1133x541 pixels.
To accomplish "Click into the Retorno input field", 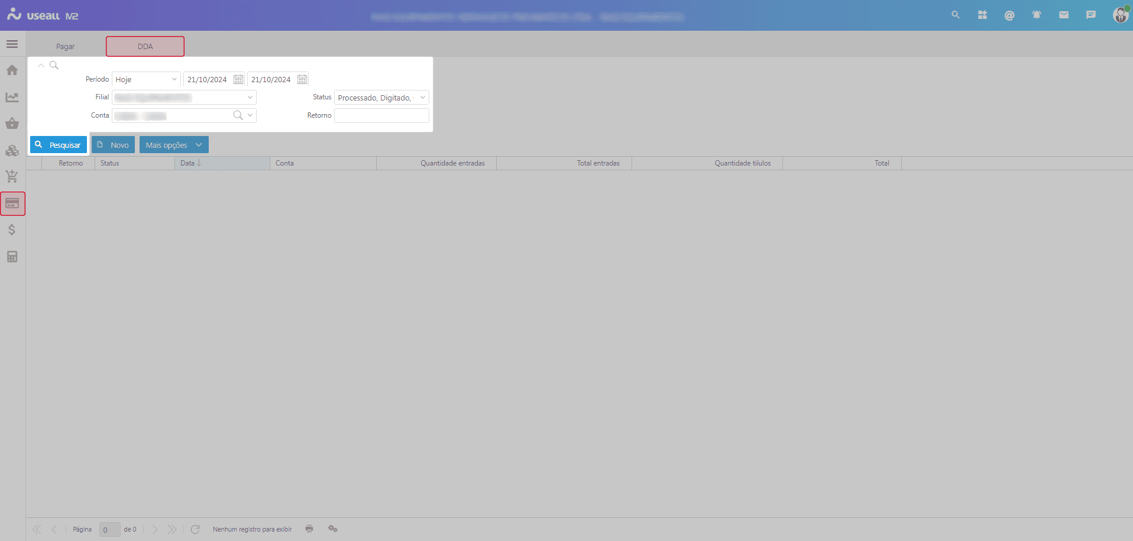I will click(x=381, y=116).
